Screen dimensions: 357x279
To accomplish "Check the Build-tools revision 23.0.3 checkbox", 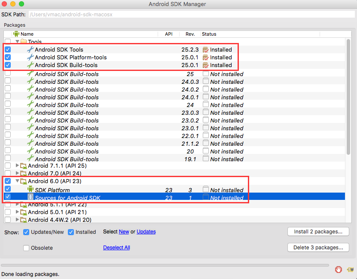I will [8, 111].
